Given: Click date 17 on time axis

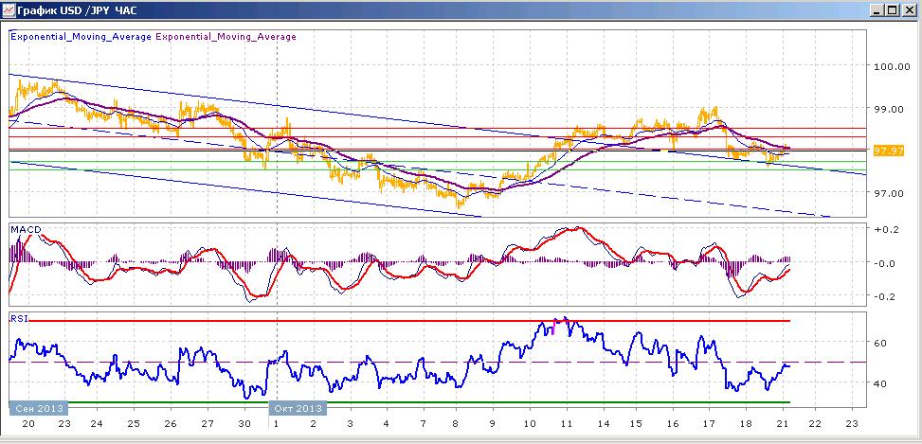Looking at the screenshot, I should point(709,424).
